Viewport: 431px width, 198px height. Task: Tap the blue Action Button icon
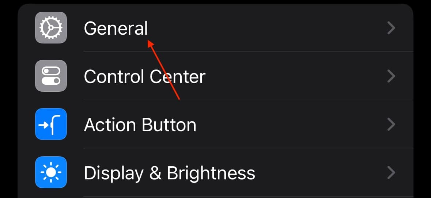pos(51,124)
